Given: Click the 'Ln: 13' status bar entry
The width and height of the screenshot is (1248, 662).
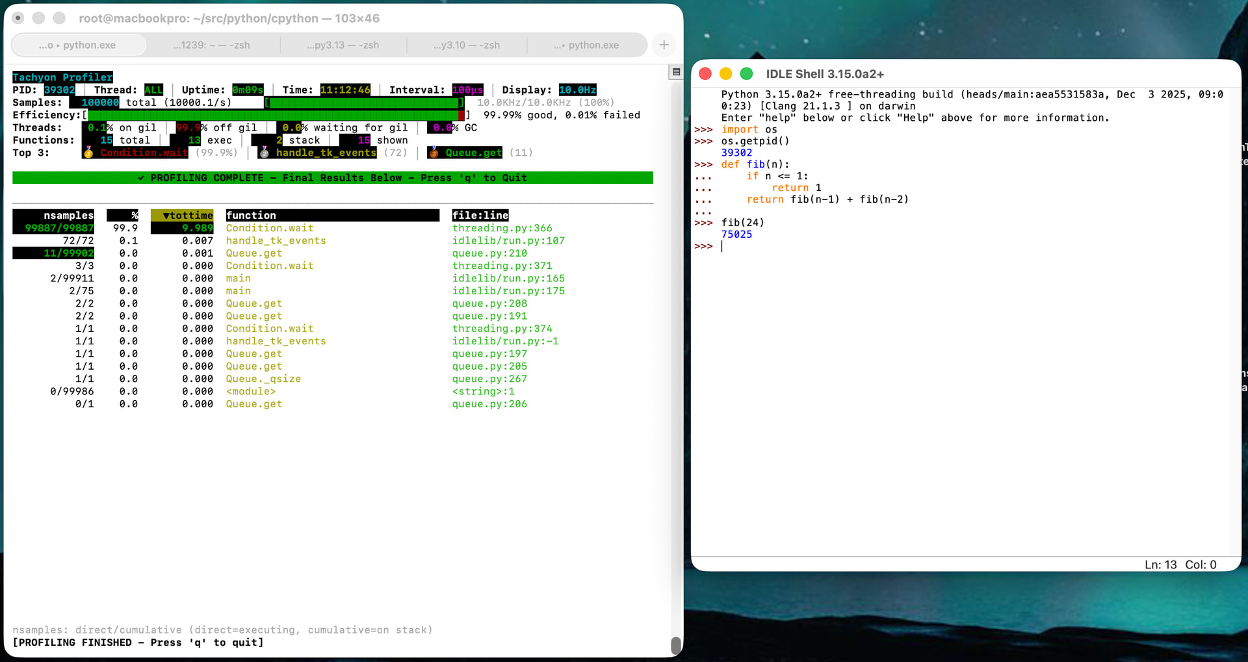Looking at the screenshot, I should [1161, 565].
